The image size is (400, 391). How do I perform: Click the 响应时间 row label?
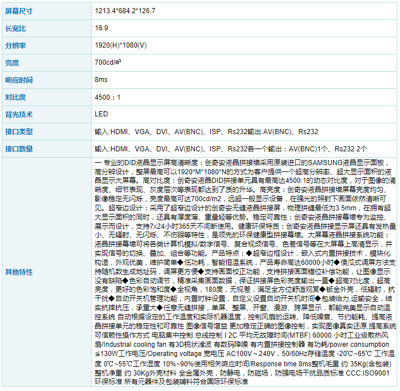(19, 80)
